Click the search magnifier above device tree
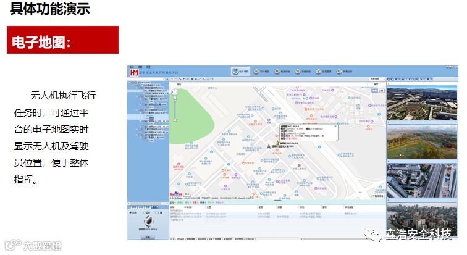This screenshot has height=255, width=467. pyautogui.click(x=167, y=79)
